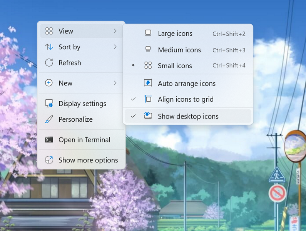Expand the chevron beside New
The width and height of the screenshot is (306, 231).
click(115, 83)
